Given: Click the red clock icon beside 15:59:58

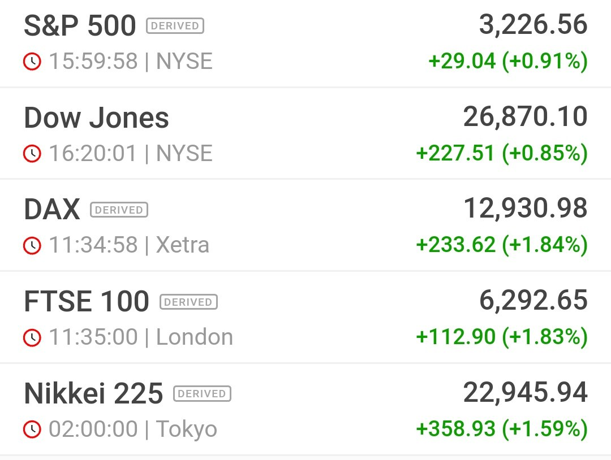Looking at the screenshot, I should coord(32,62).
